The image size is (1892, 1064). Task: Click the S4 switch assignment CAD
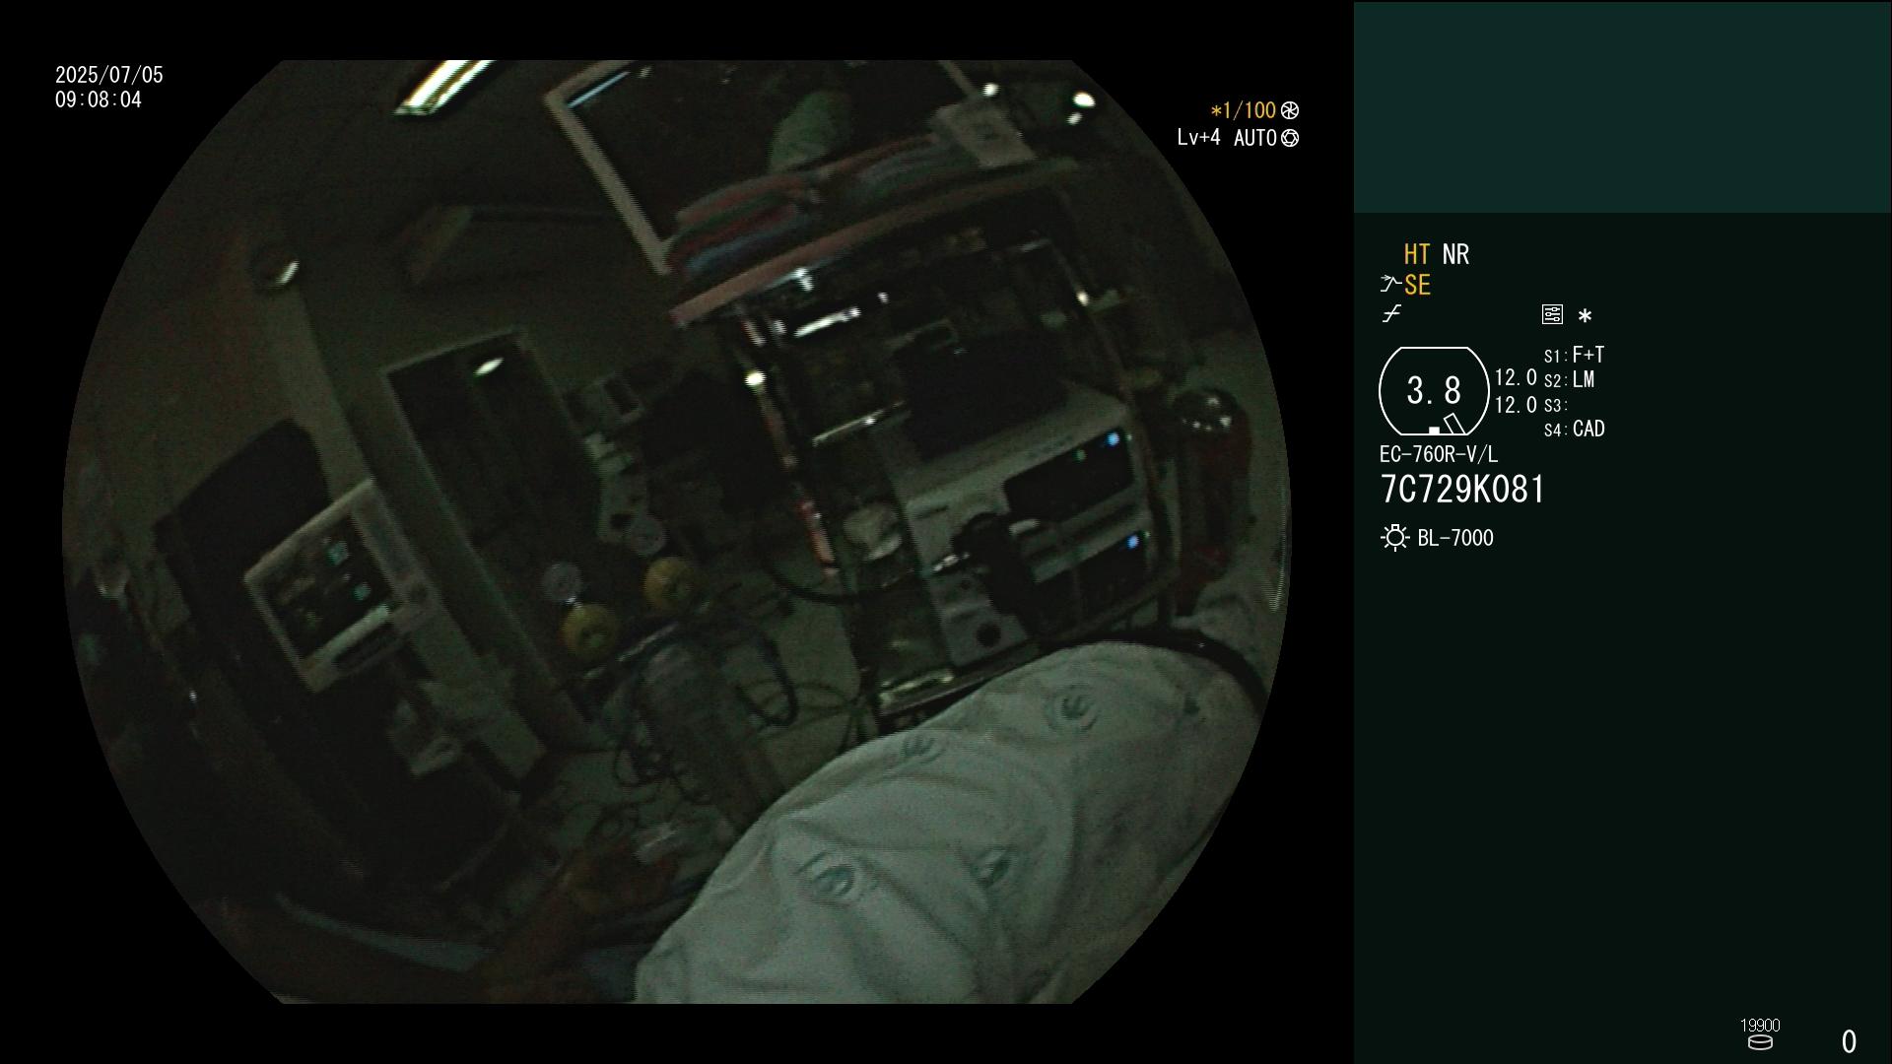(x=1588, y=429)
